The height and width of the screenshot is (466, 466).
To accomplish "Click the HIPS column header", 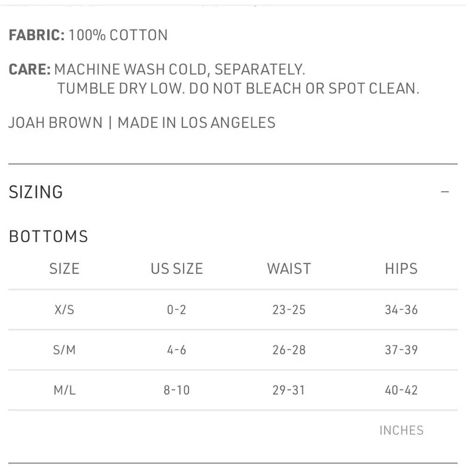I will click(401, 268).
